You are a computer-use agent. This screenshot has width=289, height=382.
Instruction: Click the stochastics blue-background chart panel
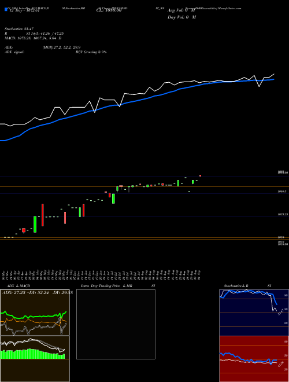point(254,313)
